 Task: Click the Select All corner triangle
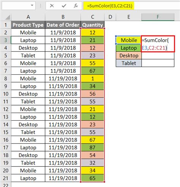(8, 17)
